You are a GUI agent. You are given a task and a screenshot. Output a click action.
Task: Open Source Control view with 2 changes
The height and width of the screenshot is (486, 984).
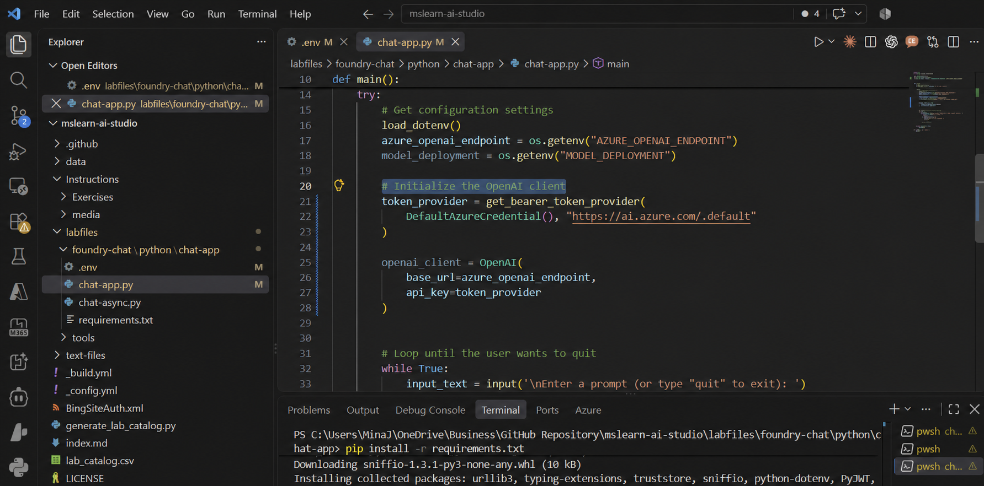click(19, 116)
